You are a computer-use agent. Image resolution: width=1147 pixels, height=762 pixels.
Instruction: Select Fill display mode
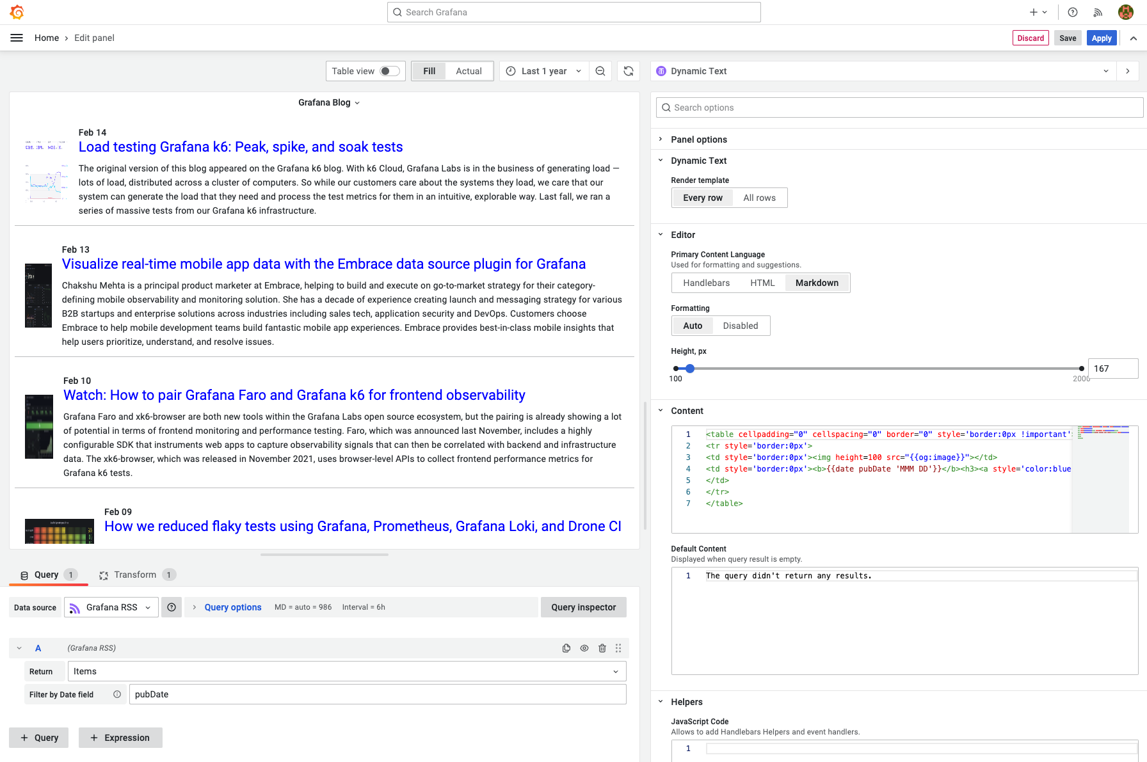pyautogui.click(x=429, y=71)
